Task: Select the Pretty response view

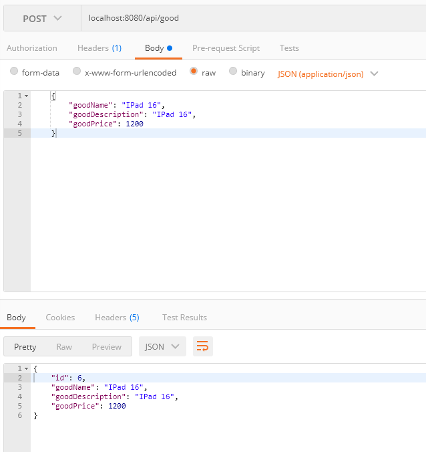Action: click(25, 347)
